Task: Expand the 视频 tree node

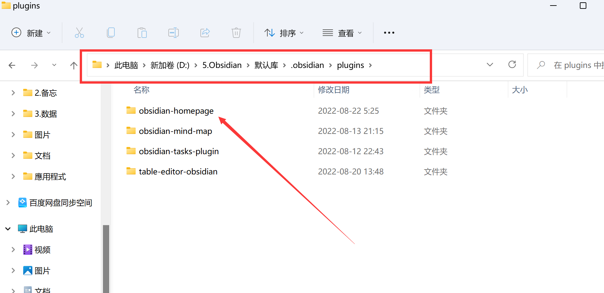Action: click(x=13, y=250)
